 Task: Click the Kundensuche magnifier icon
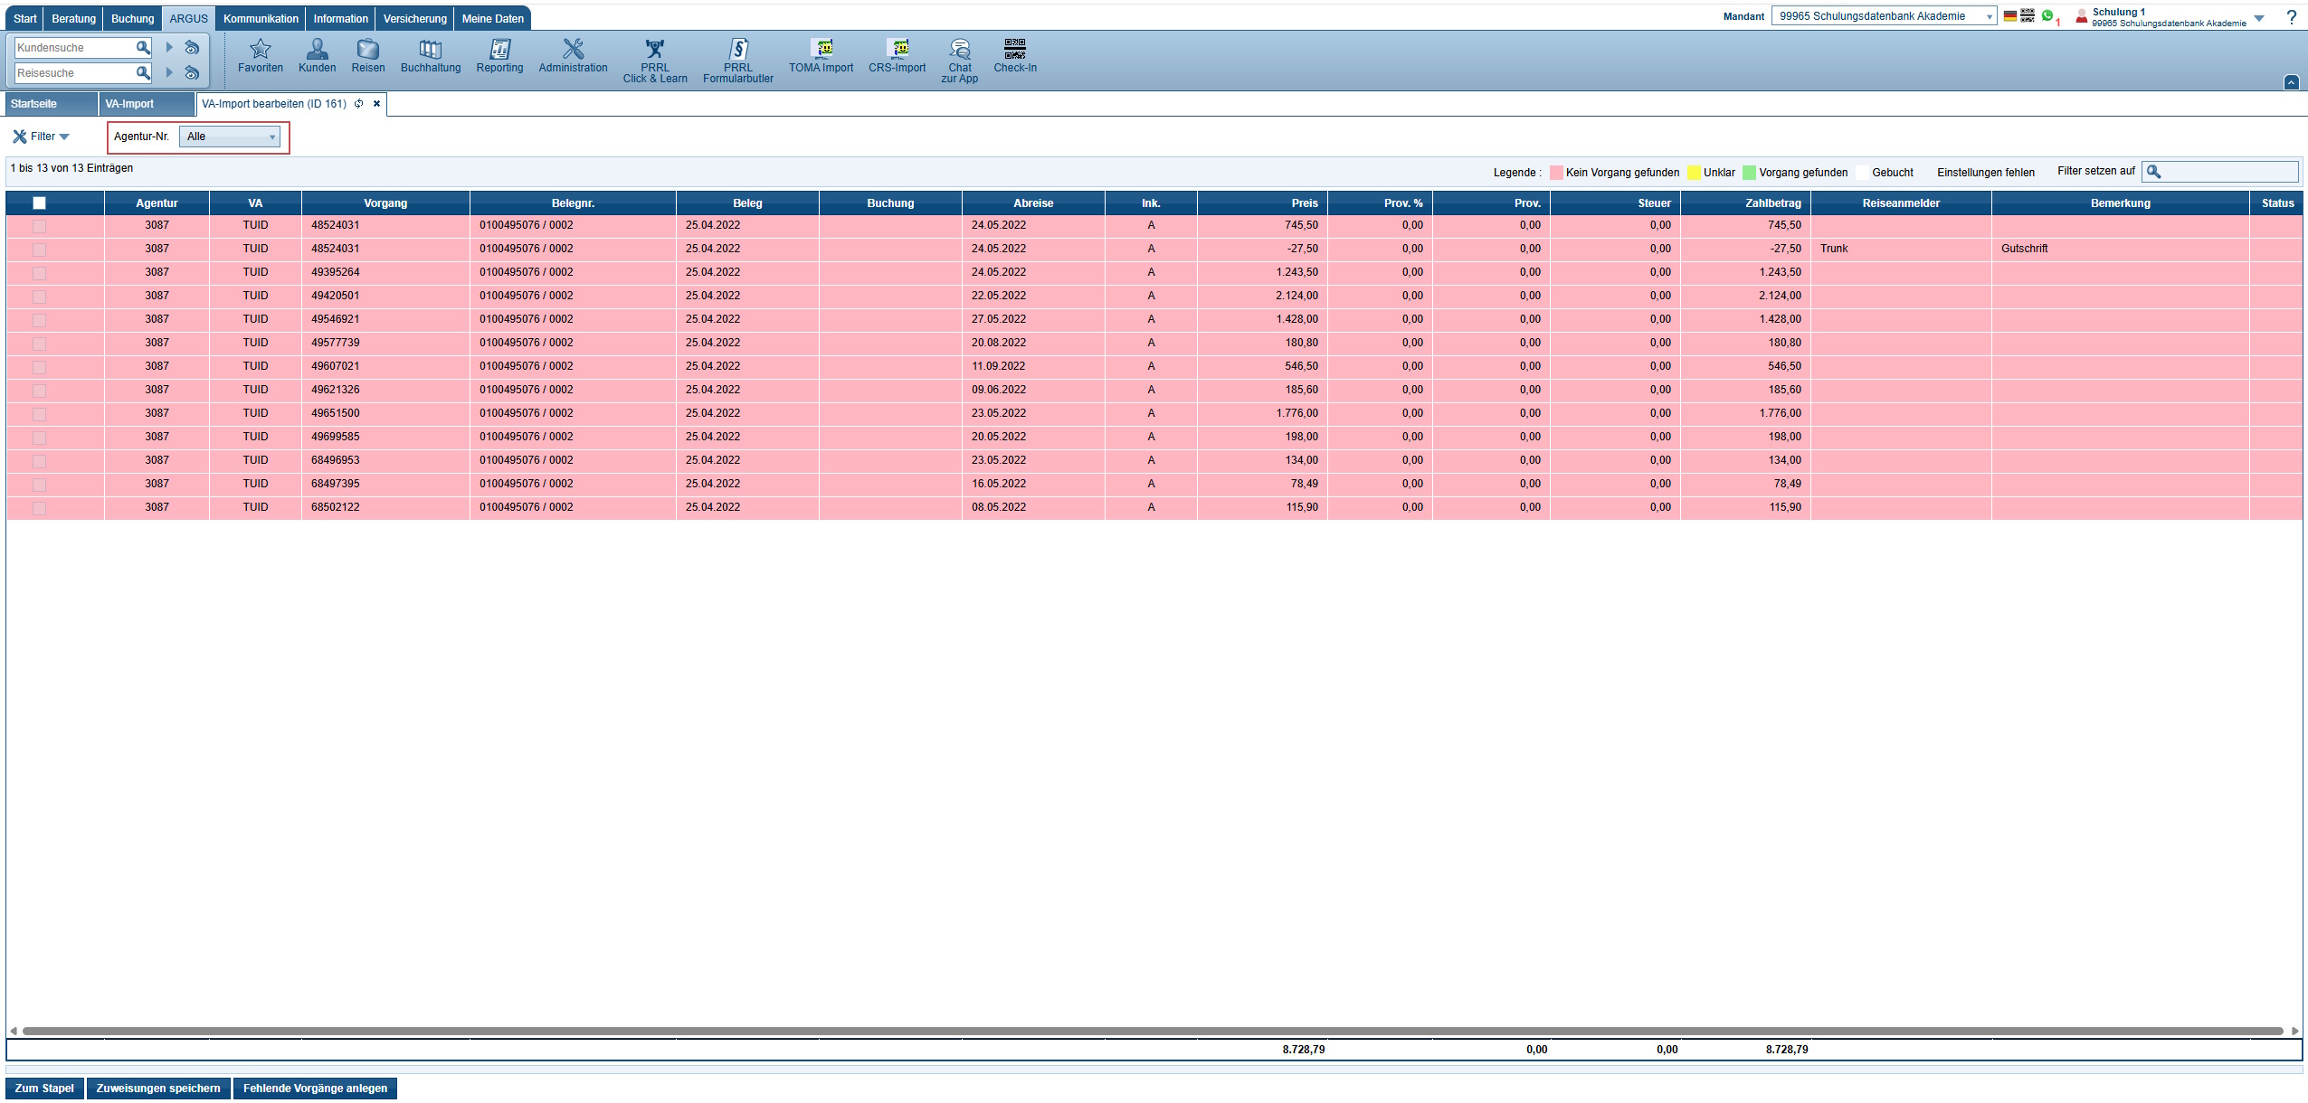[143, 47]
